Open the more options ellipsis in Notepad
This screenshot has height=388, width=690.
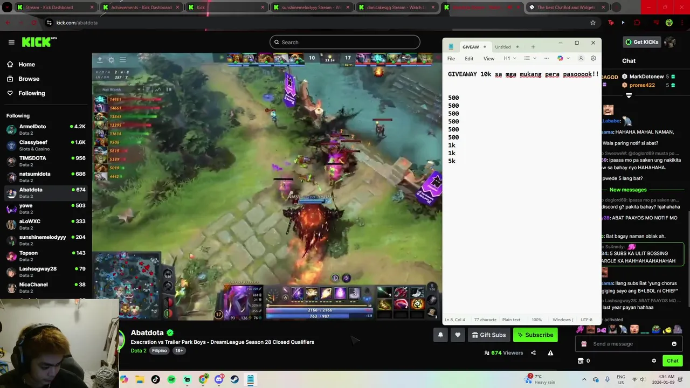(x=546, y=58)
